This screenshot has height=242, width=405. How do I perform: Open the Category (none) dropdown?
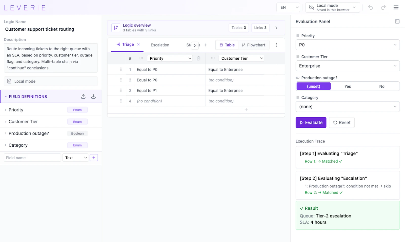348,106
